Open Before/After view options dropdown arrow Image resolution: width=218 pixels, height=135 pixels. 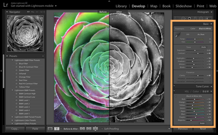pyautogui.click(x=61, y=129)
